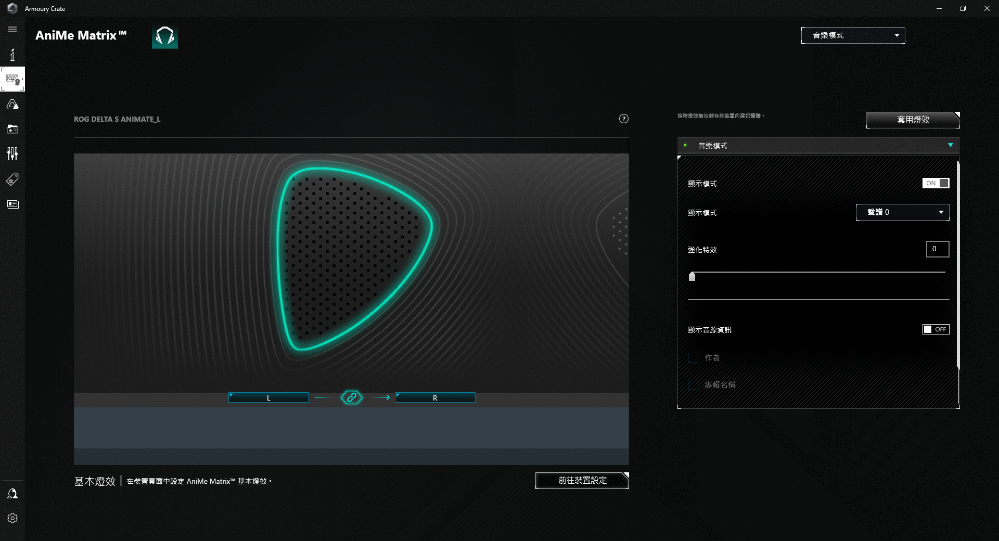The width and height of the screenshot is (999, 541).
Task: Select the L earcup tab
Action: tap(268, 397)
